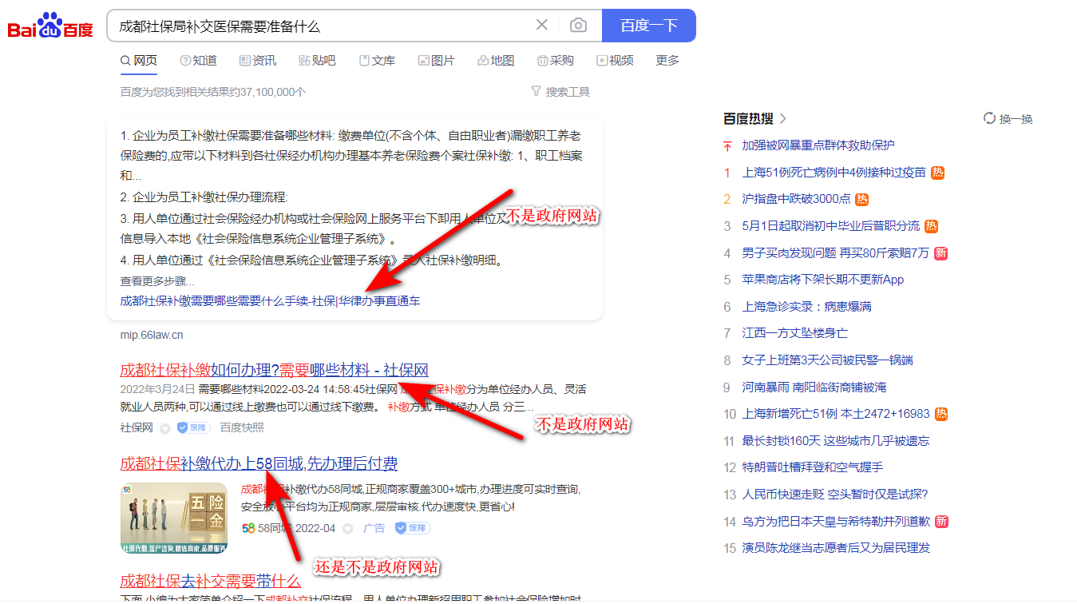The image size is (1077, 604).
Task: Click the 五险一金 ad thumbnail
Action: pyautogui.click(x=174, y=519)
